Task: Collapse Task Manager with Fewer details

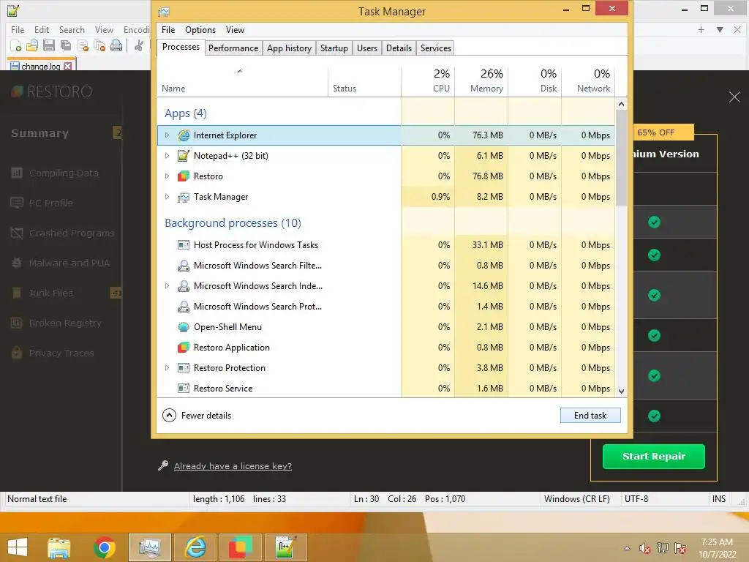Action: pos(197,416)
